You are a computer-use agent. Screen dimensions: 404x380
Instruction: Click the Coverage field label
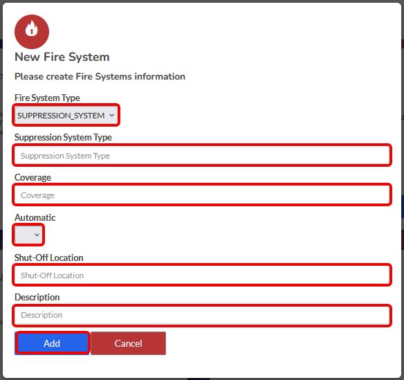33,177
